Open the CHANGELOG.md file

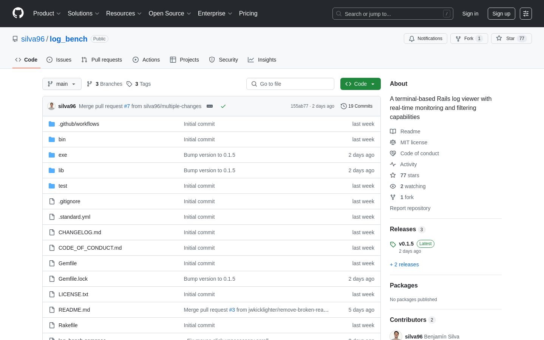80,232
